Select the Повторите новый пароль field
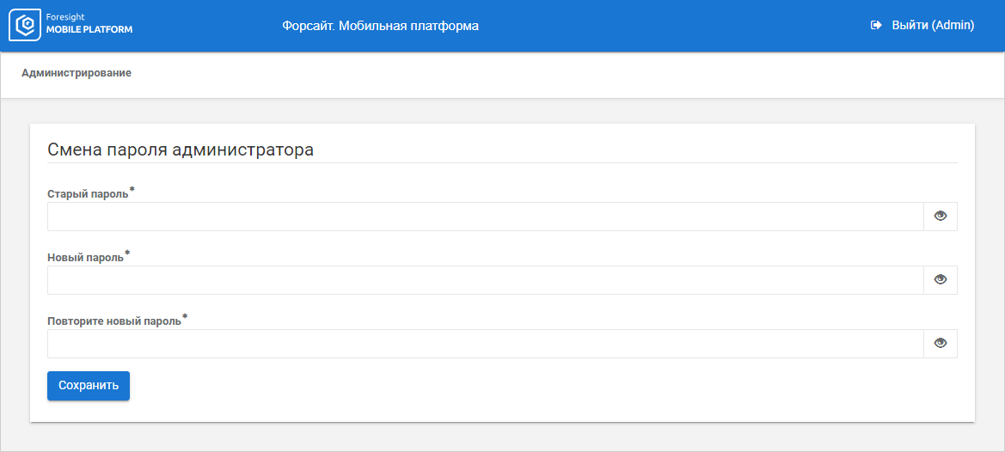Viewport: 1005px width, 452px height. [x=485, y=344]
